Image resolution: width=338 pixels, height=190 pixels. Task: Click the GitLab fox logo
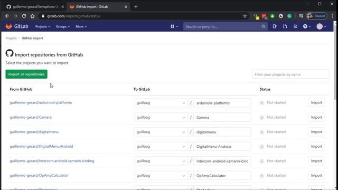[9, 26]
